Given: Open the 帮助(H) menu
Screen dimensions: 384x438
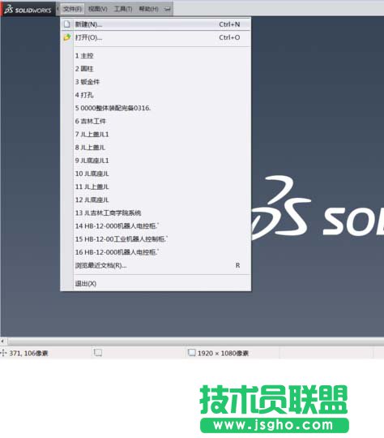Looking at the screenshot, I should pyautogui.click(x=148, y=9).
